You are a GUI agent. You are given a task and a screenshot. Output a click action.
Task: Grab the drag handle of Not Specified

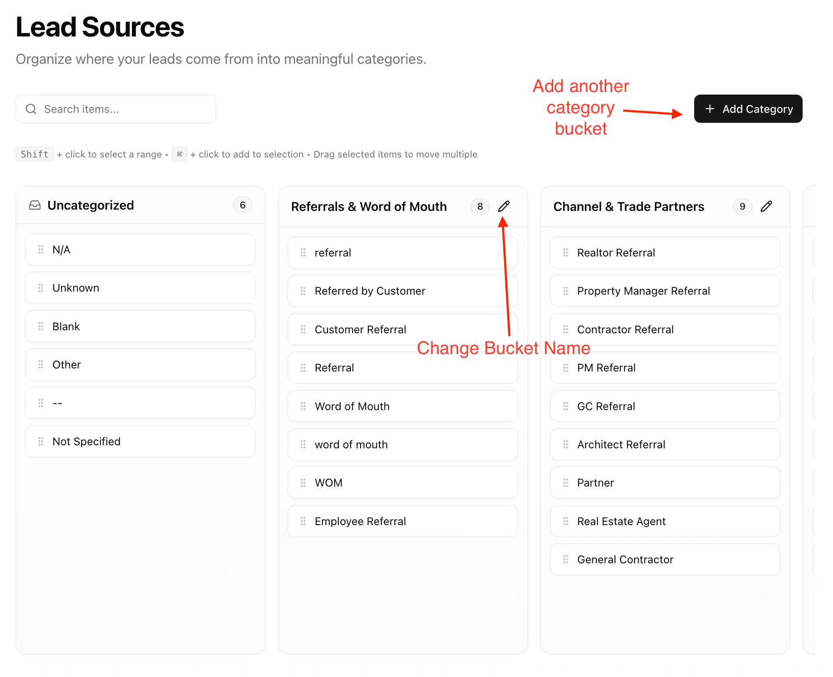(40, 441)
